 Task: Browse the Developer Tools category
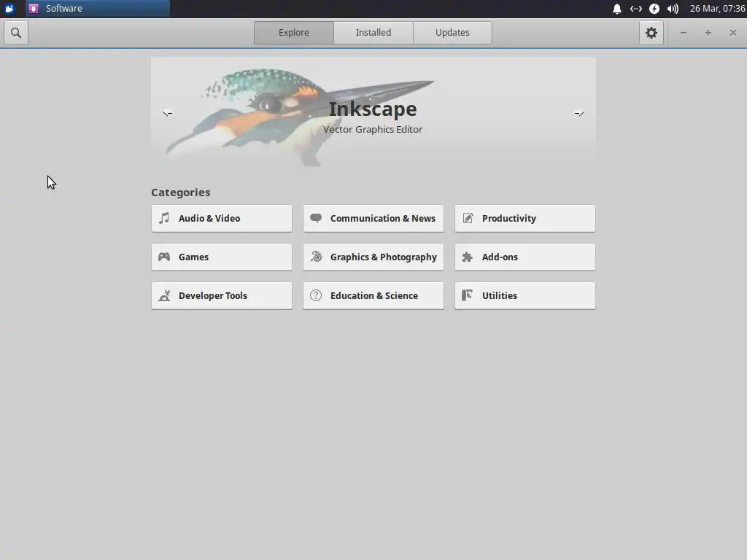pyautogui.click(x=222, y=296)
